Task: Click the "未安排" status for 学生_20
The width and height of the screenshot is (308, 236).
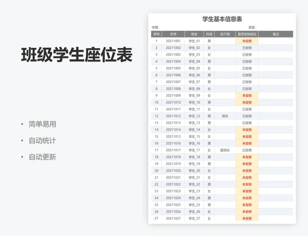Action: (247, 171)
